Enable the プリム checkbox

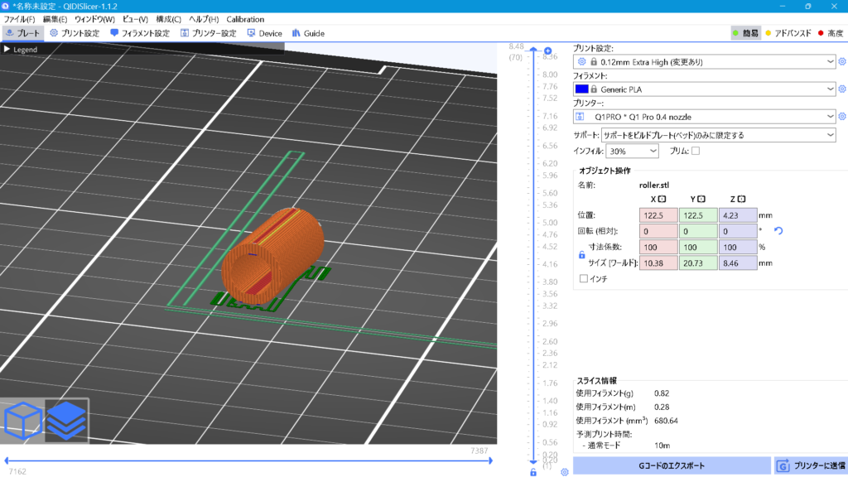696,150
